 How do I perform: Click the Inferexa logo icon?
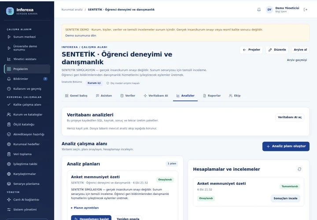pyautogui.click(x=10, y=11)
